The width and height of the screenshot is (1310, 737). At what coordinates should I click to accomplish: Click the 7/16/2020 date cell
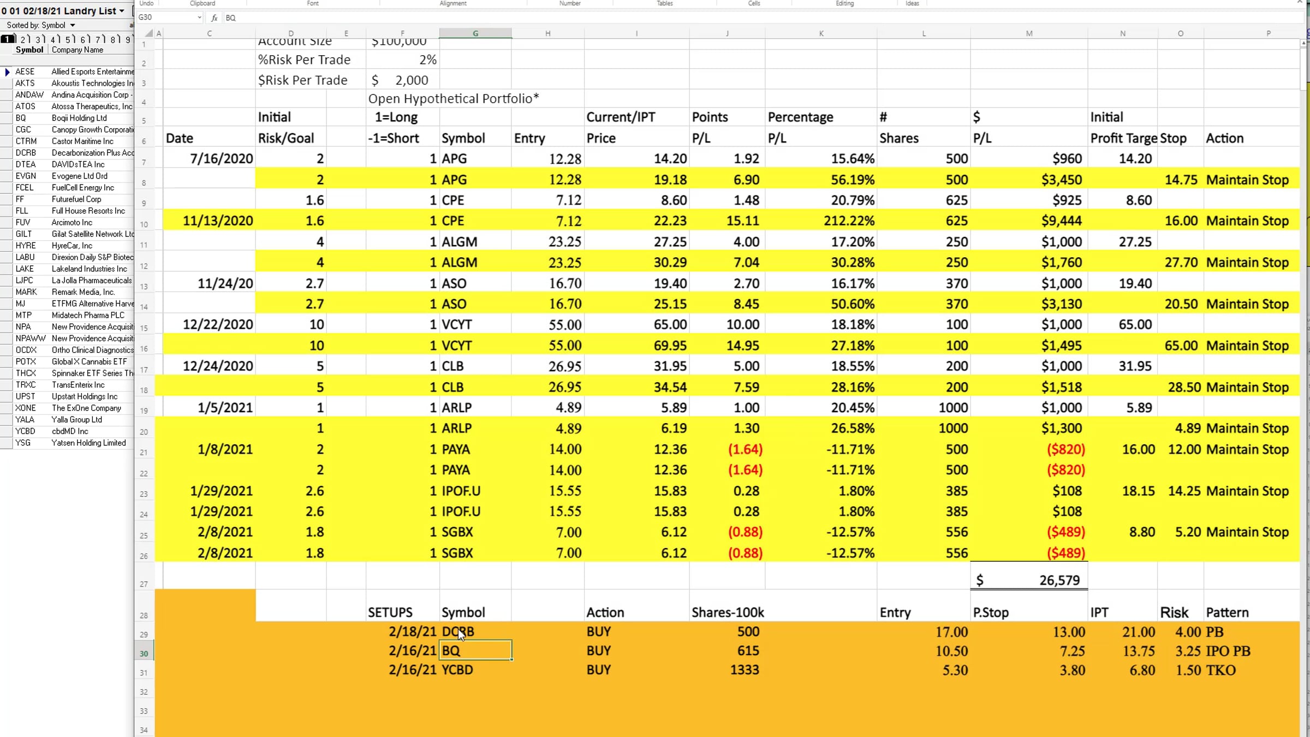click(209, 158)
